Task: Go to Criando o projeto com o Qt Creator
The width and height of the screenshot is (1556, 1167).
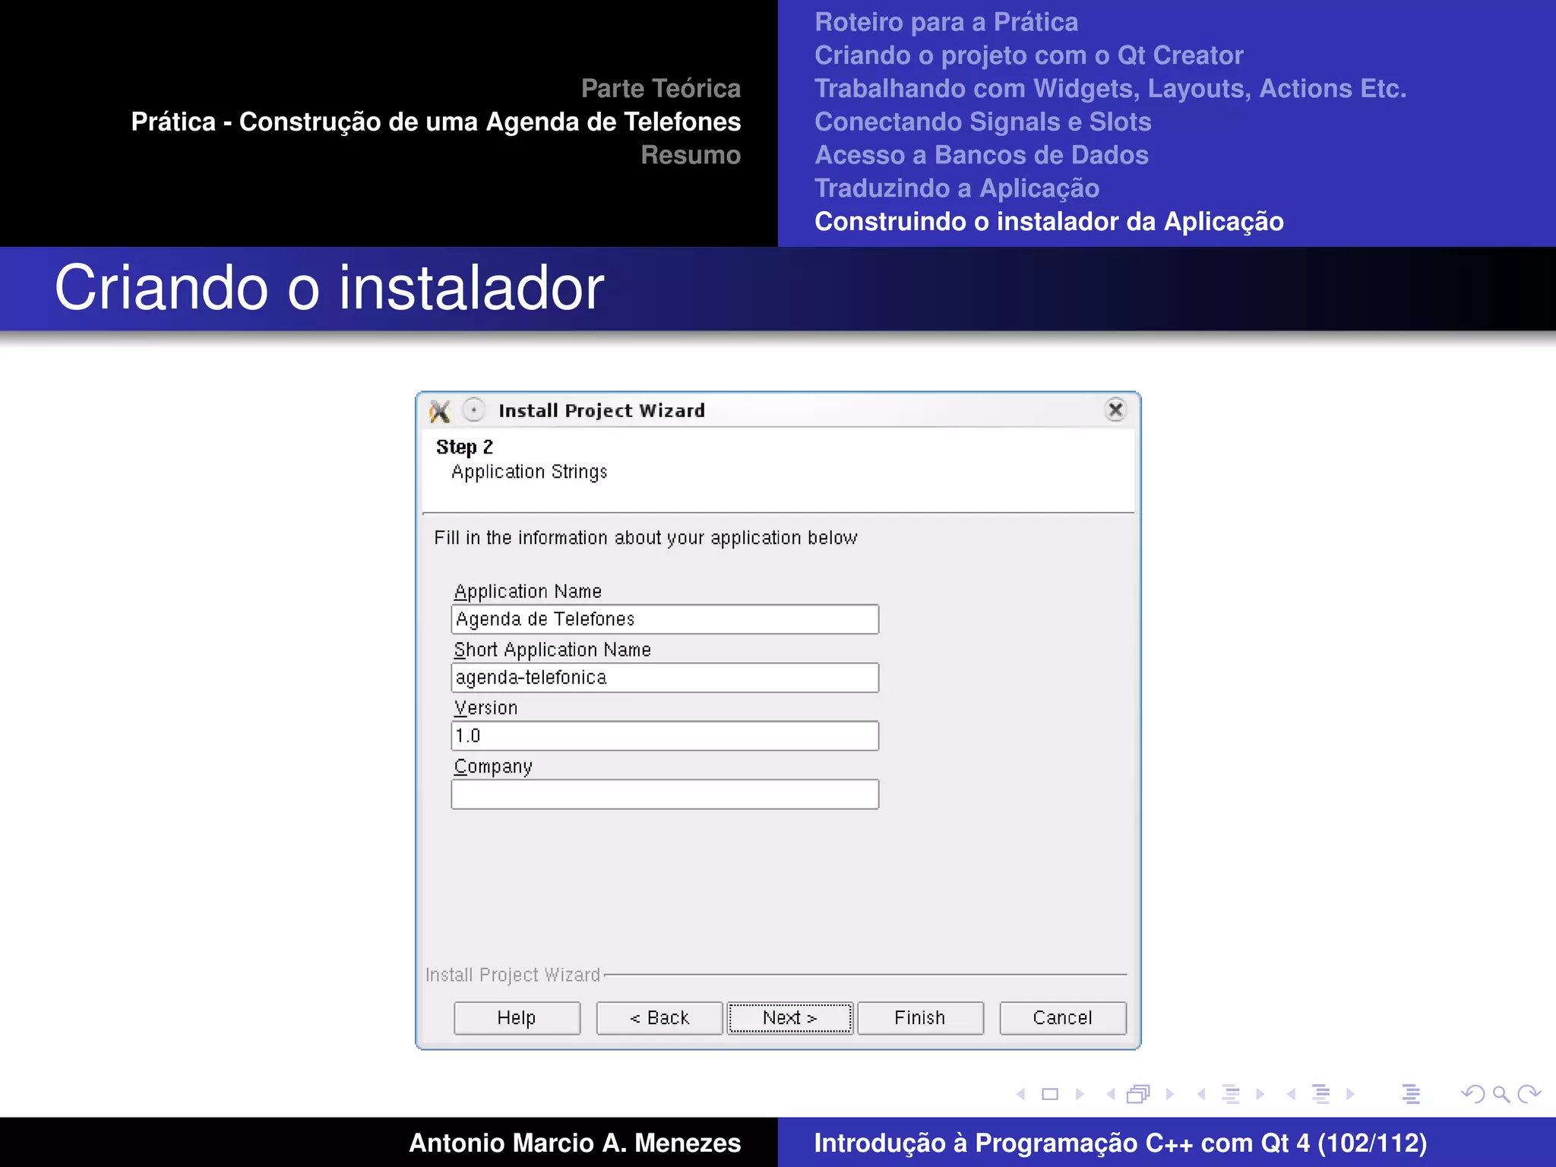Action: [x=1029, y=55]
